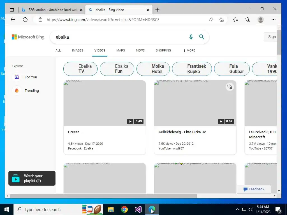Start voice search with microphone icon
The width and height of the screenshot is (287, 215).
[x=191, y=37]
